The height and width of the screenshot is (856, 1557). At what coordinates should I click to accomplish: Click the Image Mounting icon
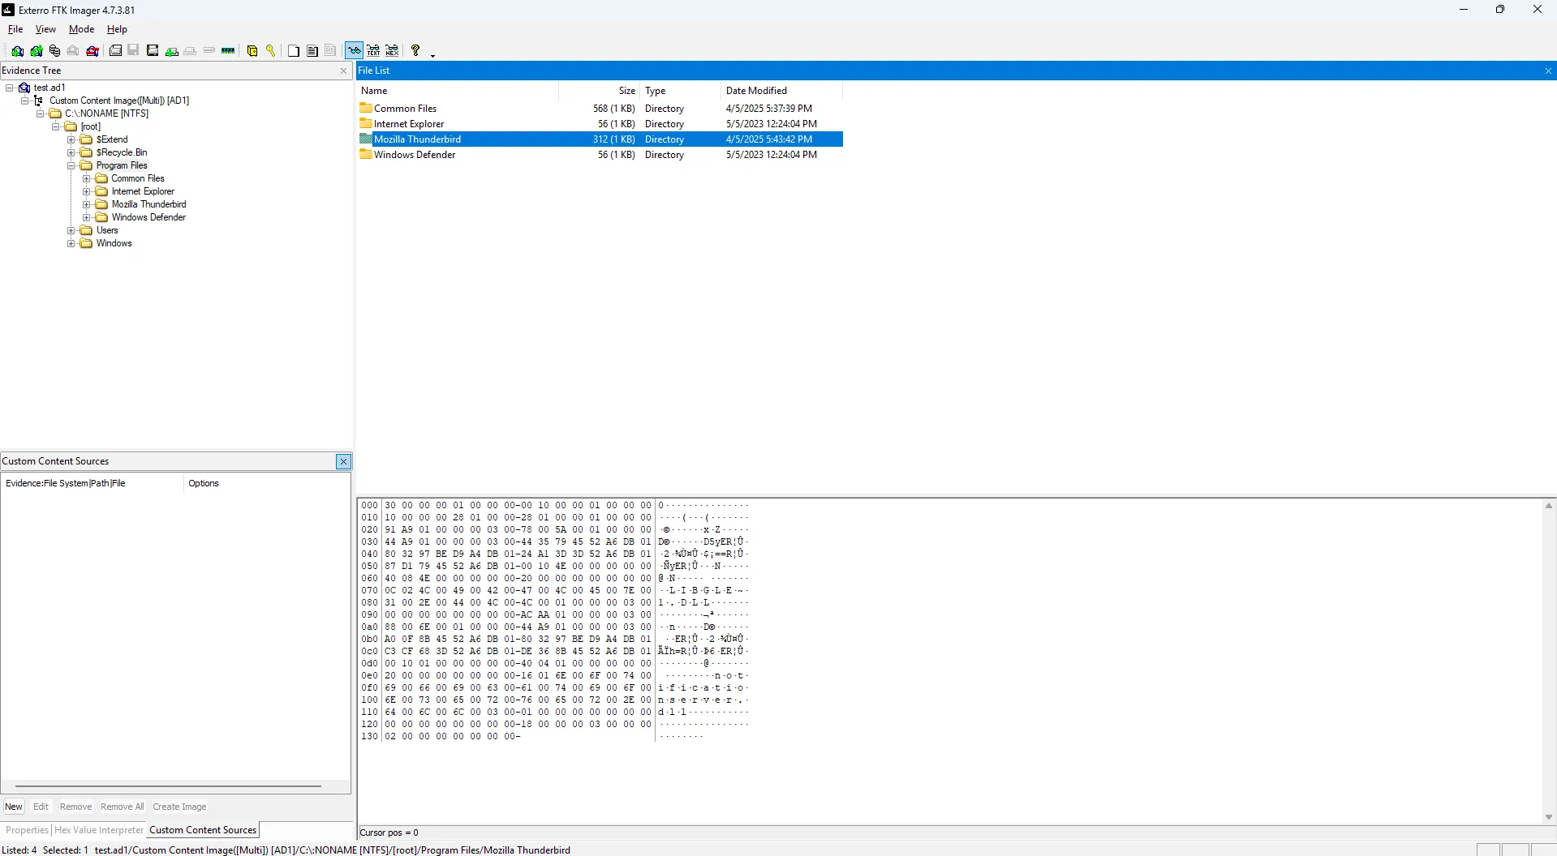pos(54,51)
